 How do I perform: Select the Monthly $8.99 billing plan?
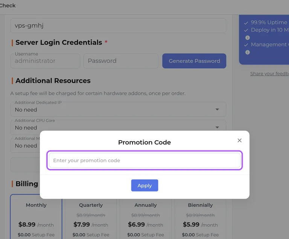[36, 216]
